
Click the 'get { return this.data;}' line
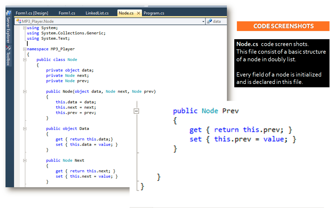point(84,139)
